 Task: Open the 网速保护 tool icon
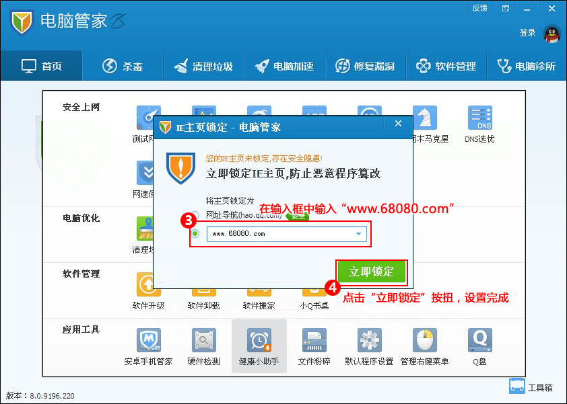[x=145, y=173]
